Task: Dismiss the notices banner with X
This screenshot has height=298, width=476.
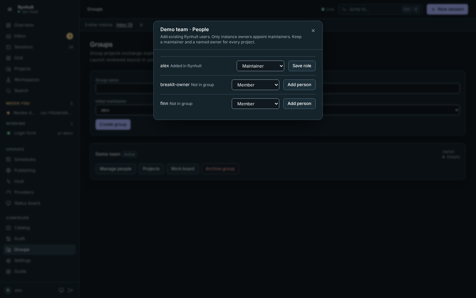Action: pyautogui.click(x=141, y=25)
